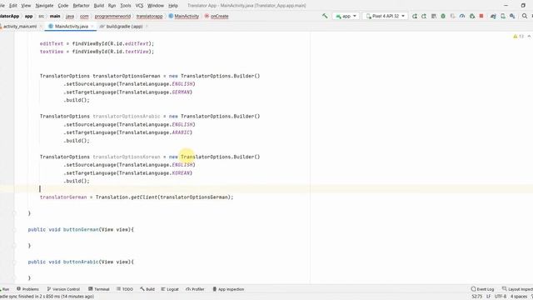Open the Layout Inspector tool window
Viewport: 533px width, 300px height.
pyautogui.click(x=517, y=289)
